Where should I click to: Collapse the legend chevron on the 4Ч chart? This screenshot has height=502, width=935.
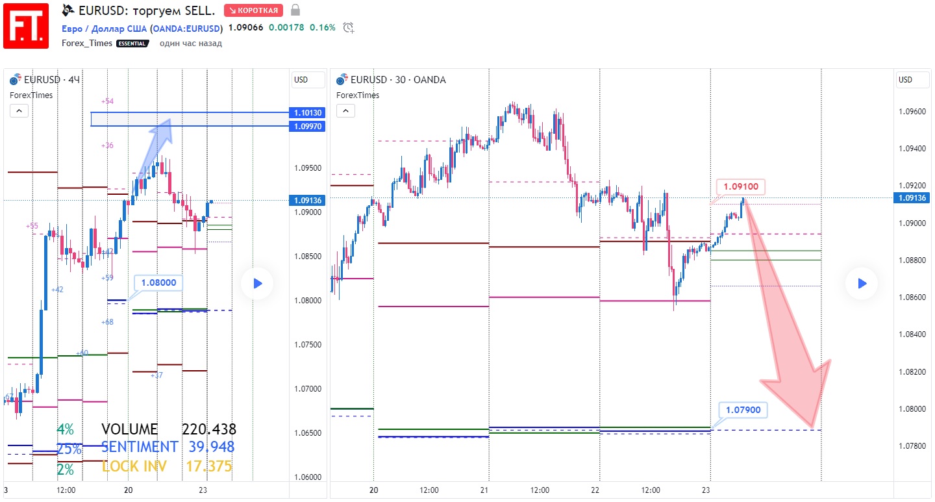[19, 111]
